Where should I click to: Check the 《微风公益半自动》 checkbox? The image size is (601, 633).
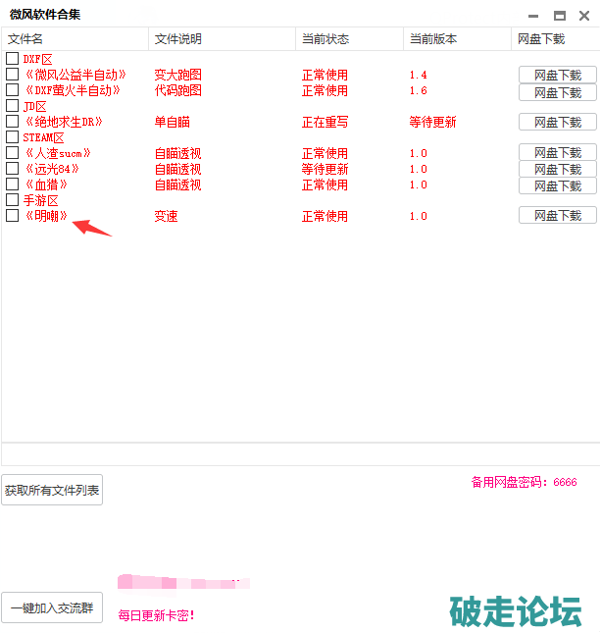point(12,75)
